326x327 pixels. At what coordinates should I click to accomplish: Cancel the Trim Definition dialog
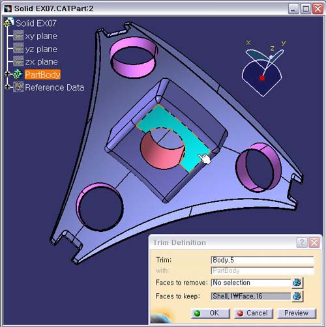pyautogui.click(x=253, y=313)
